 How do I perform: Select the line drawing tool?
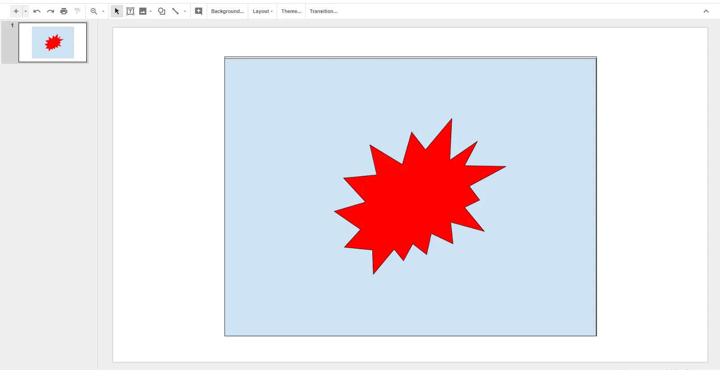click(x=175, y=11)
